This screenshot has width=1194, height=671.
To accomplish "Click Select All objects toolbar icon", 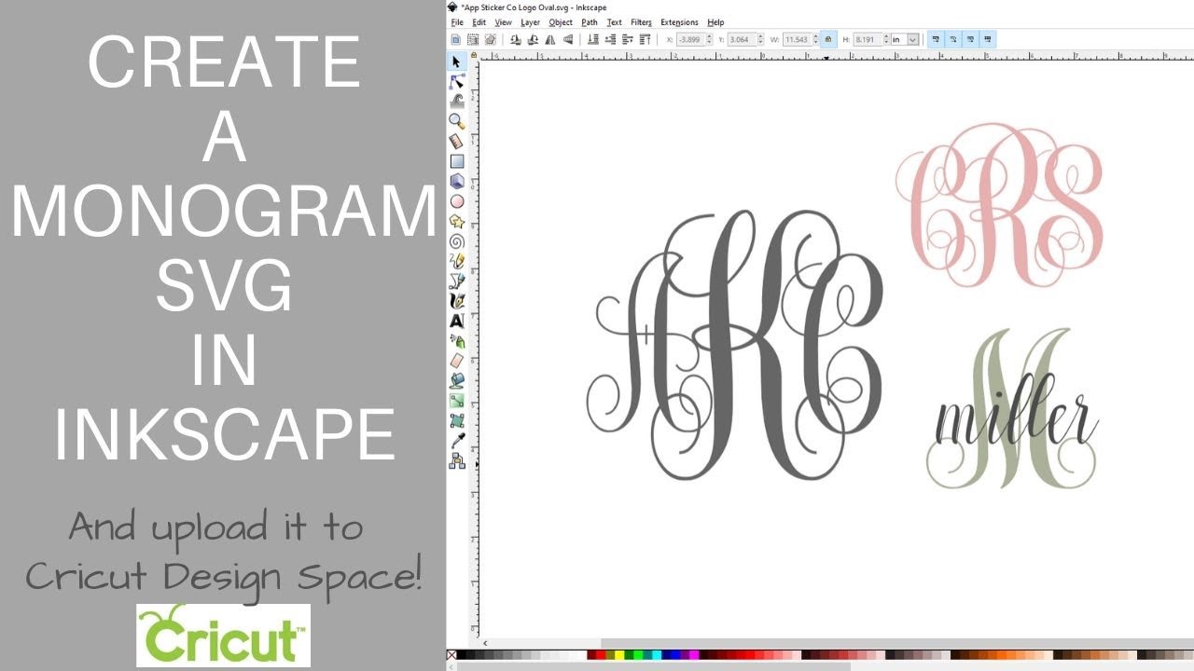I will tap(455, 39).
